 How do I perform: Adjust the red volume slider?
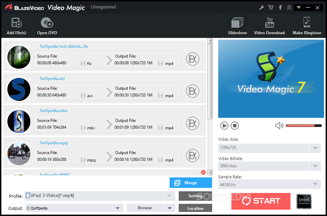coord(304,126)
